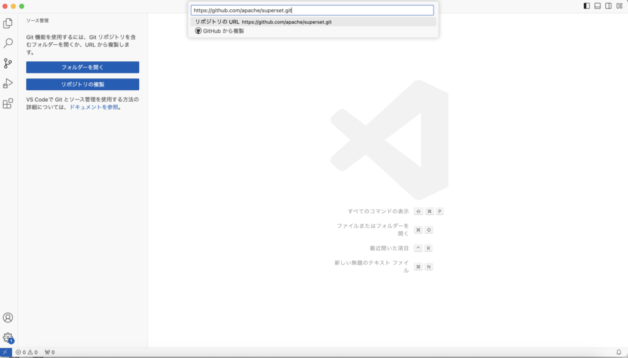
Task: Toggle the bottom panel visibility
Action: 597,6
